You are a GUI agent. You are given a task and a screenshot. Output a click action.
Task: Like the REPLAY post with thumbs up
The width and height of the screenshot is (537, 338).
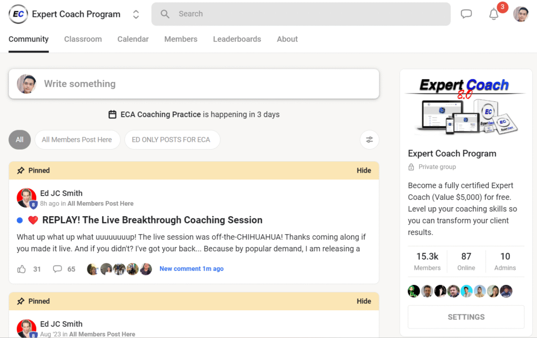click(x=21, y=269)
